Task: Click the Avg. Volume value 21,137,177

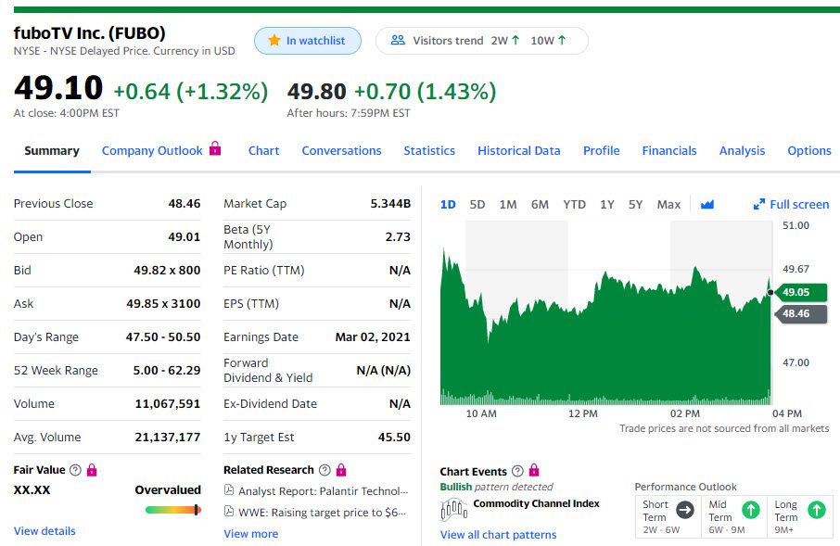Action: pos(168,438)
